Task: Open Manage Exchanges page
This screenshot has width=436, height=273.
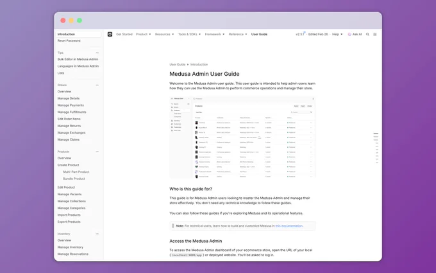Action: click(x=71, y=132)
